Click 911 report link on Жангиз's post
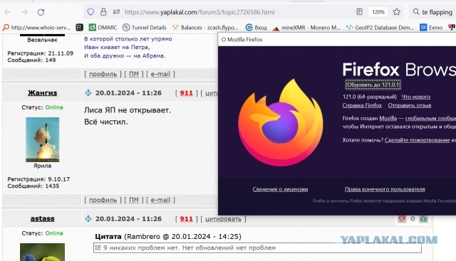The width and height of the screenshot is (456, 261). tap(187, 93)
